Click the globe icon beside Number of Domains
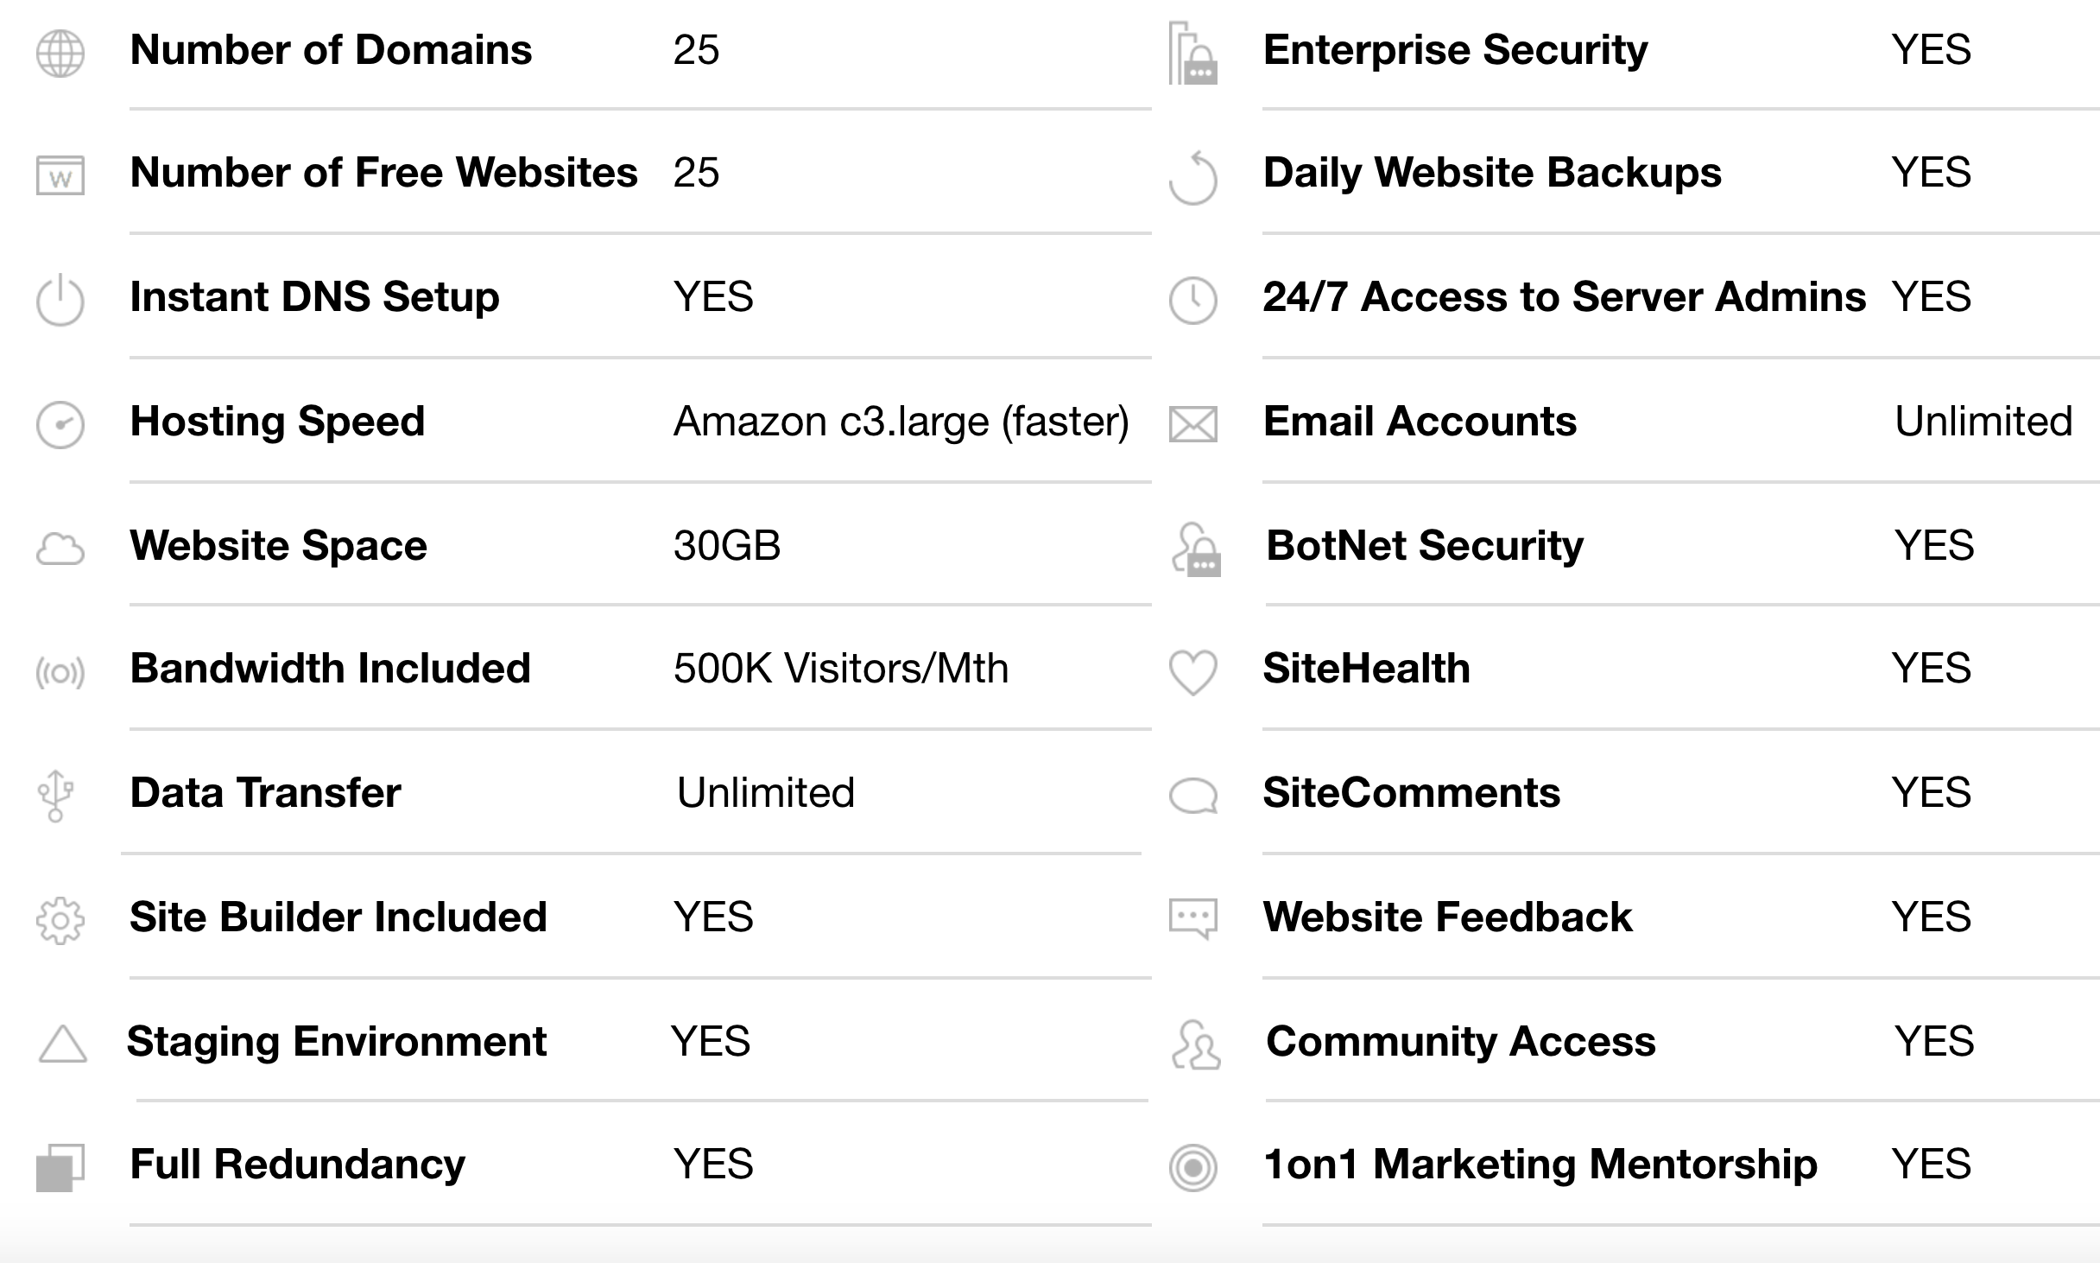 coord(60,54)
